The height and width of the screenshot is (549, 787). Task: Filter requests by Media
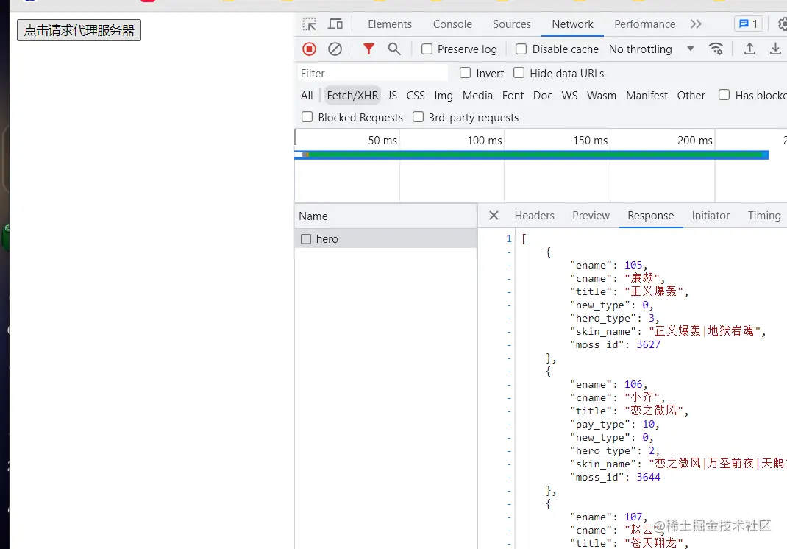(477, 96)
